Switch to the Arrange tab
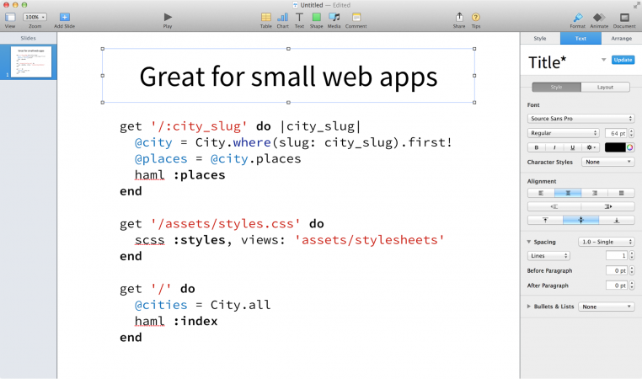 coord(621,38)
